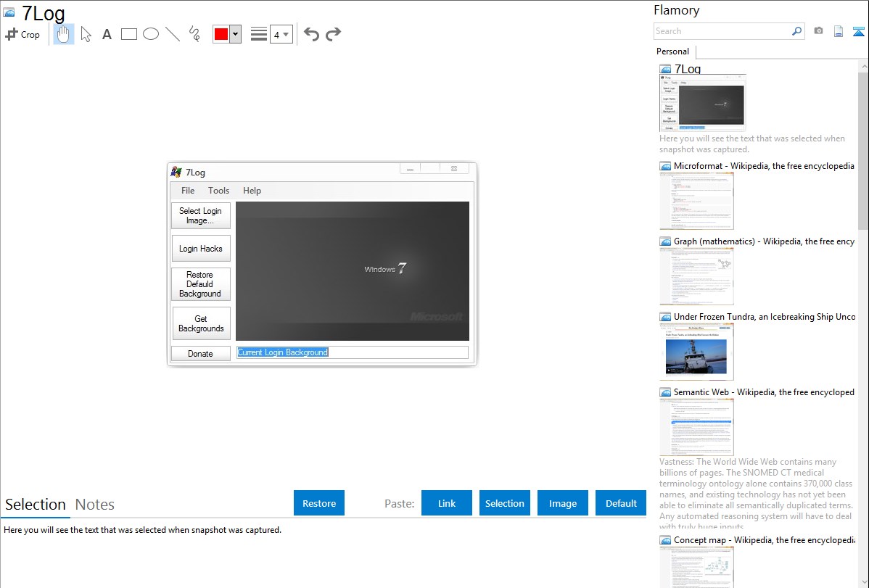Screen dimensions: 869x588
Task: Activate the hand pan tool
Action: click(x=64, y=34)
